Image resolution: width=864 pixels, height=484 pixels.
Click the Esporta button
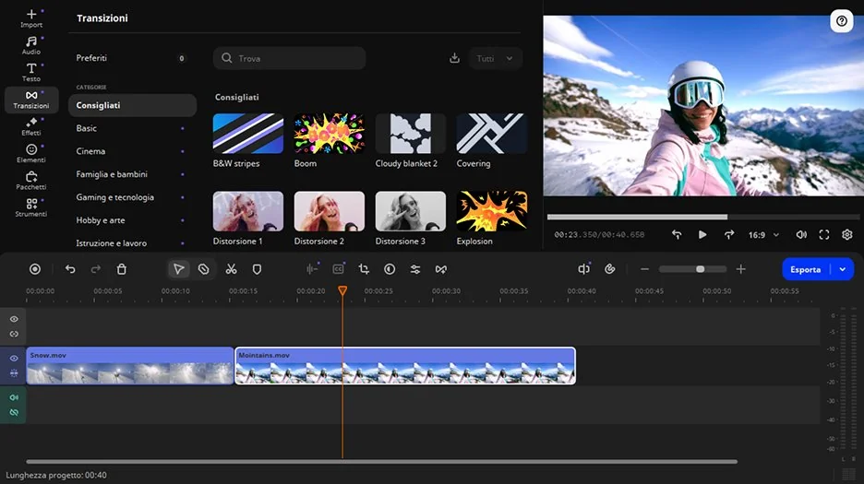click(x=805, y=269)
